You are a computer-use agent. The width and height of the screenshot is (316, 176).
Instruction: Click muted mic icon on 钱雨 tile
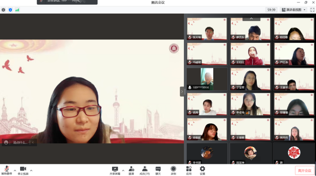[x=190, y=113]
